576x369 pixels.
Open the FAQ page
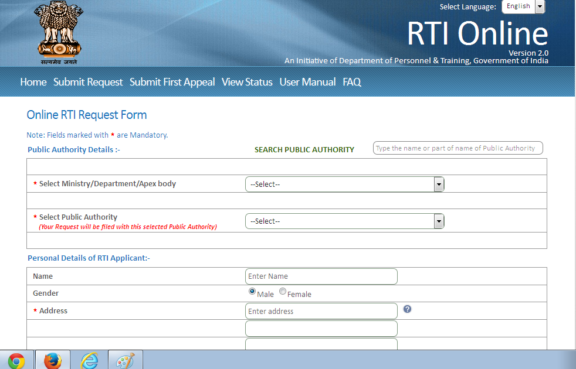pos(352,82)
